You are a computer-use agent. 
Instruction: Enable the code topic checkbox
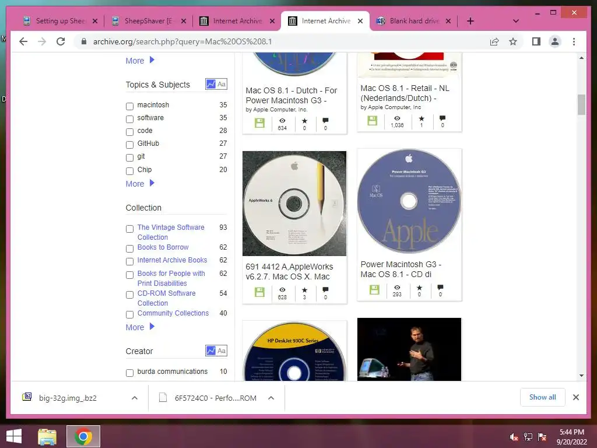(x=129, y=132)
